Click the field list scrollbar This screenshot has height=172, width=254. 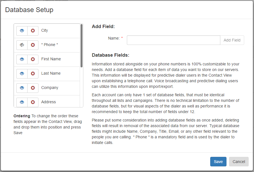81,46
